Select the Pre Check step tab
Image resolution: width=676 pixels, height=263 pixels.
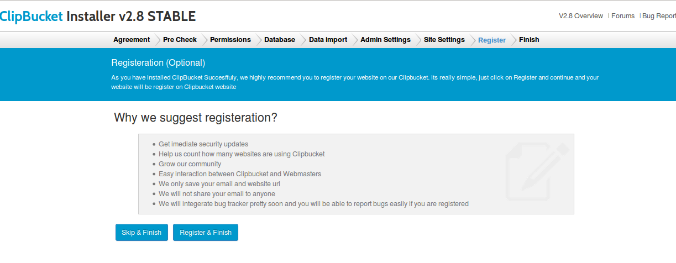pyautogui.click(x=180, y=40)
